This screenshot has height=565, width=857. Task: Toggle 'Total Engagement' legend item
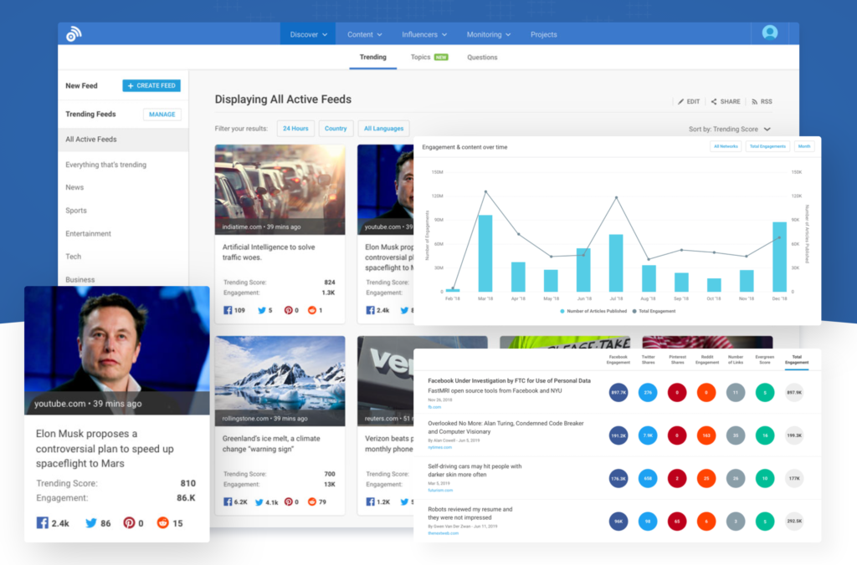654,311
